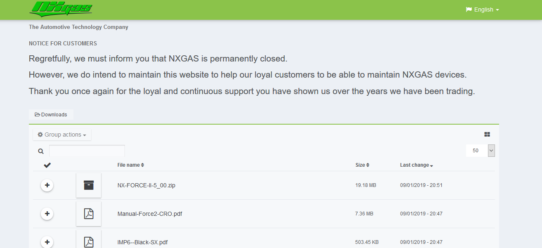Click the gear icon in Group actions
This screenshot has width=542, height=248.
(40, 135)
